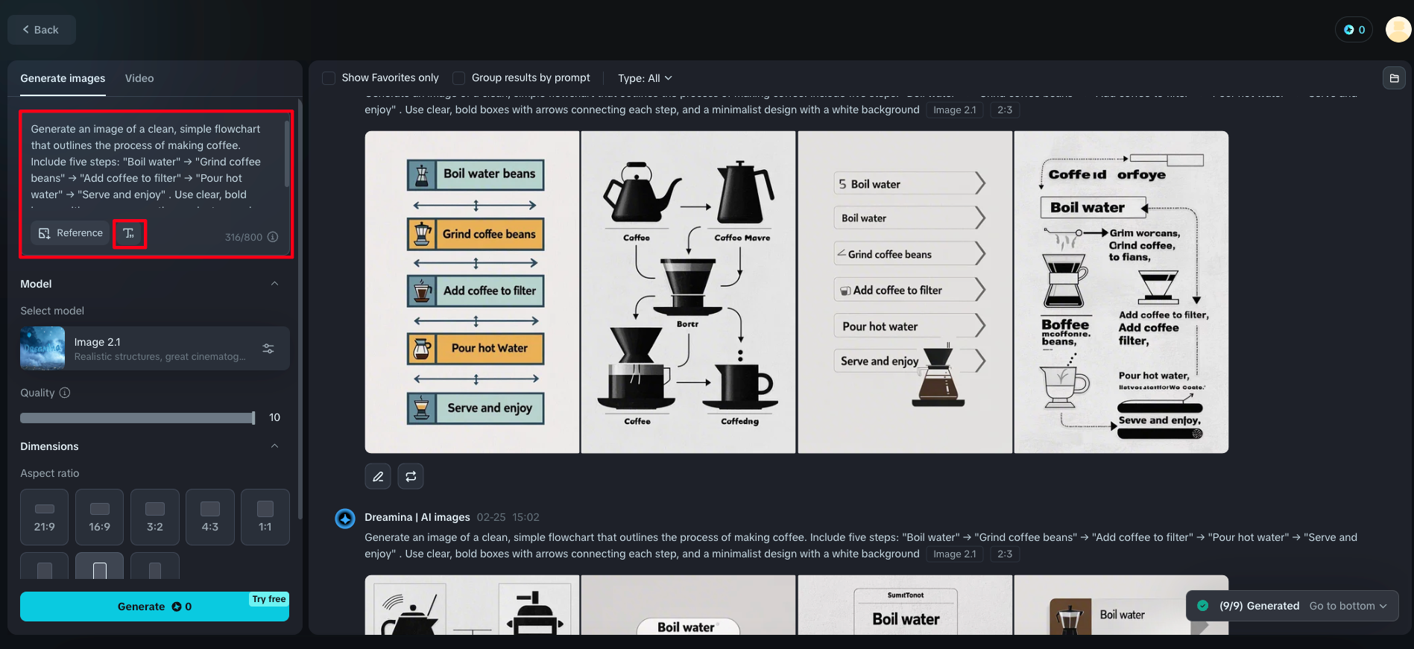Viewport: 1414px width, 649px height.
Task: Click the text tool icon beside Reference
Action: tap(129, 233)
